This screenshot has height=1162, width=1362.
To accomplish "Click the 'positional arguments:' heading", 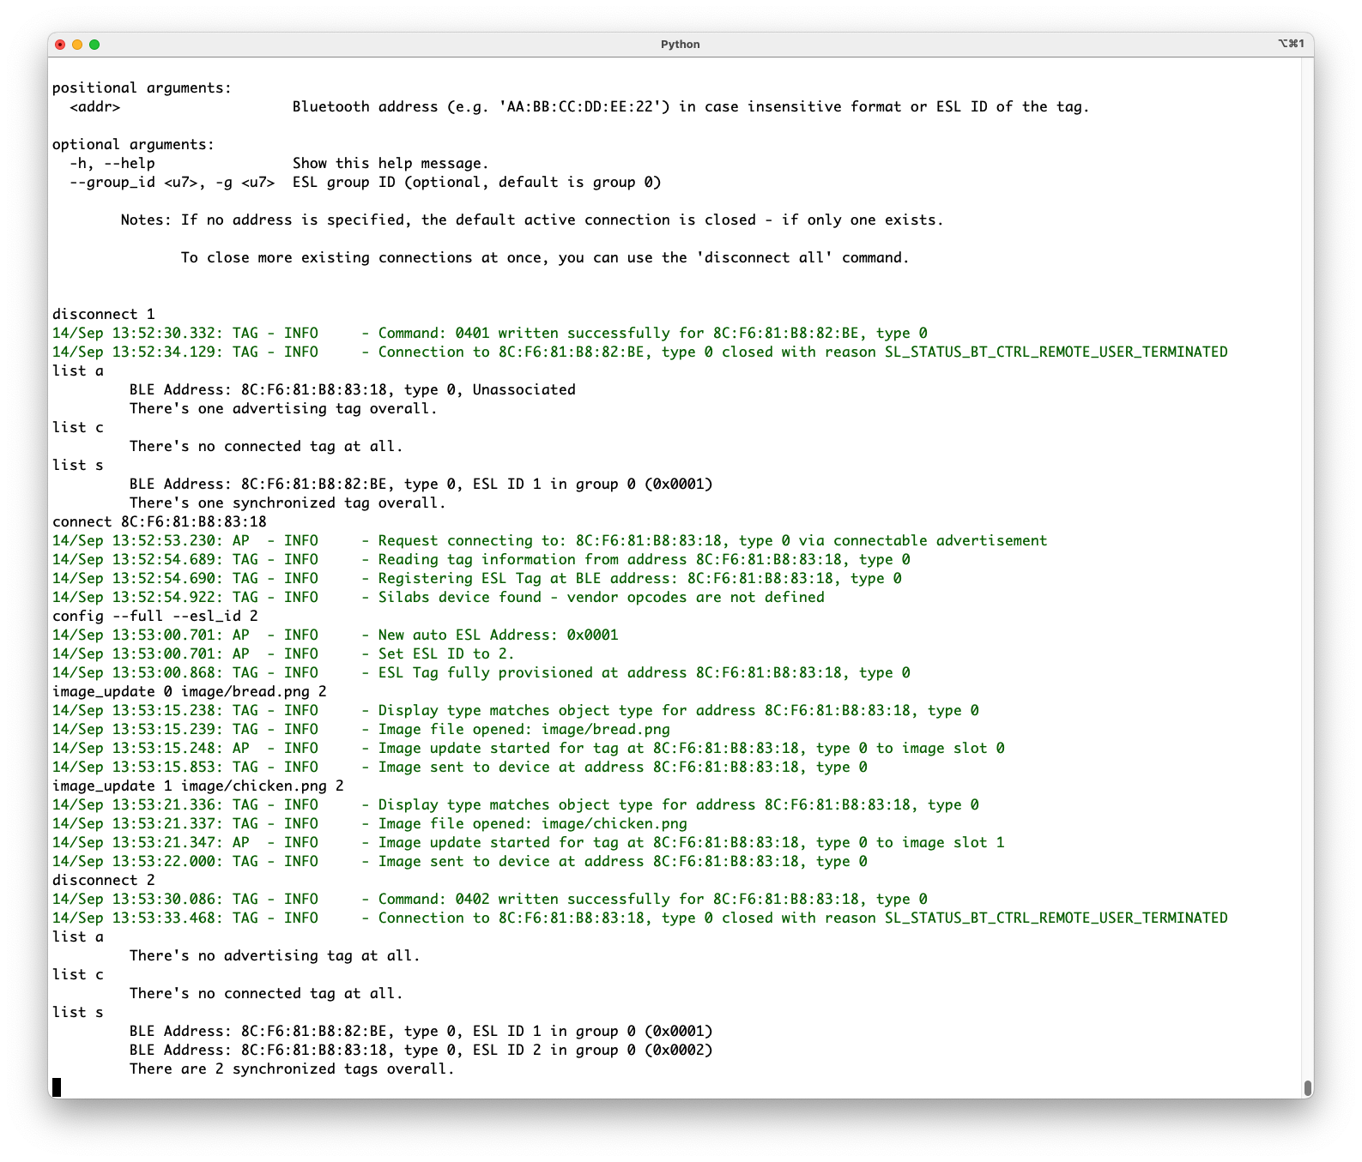I will point(142,87).
